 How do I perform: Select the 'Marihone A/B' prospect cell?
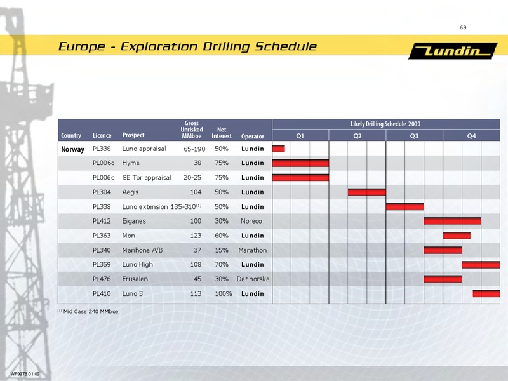tap(142, 250)
